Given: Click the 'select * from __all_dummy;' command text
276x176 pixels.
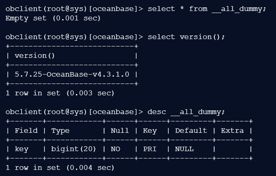Looking at the screenshot, I should point(207,9).
